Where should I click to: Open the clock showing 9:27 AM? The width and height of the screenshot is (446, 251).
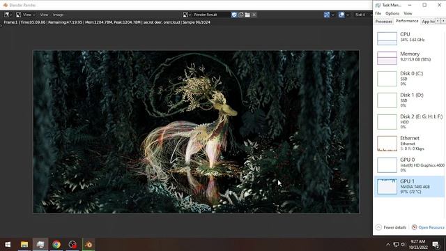(418, 245)
